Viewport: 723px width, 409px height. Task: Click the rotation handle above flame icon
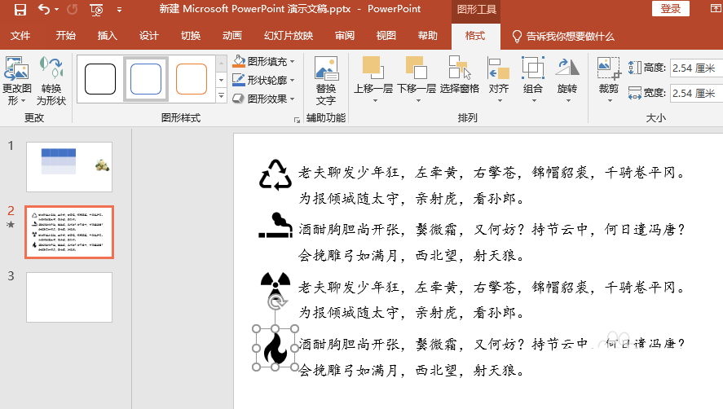276,303
